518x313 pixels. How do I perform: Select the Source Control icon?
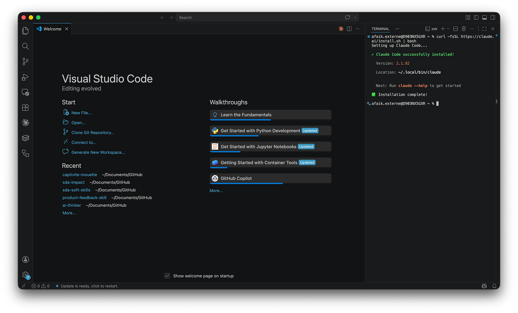pyautogui.click(x=25, y=61)
